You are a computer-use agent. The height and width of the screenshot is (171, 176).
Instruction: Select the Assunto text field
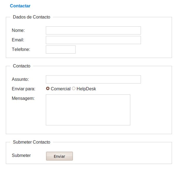pyautogui.click(x=93, y=79)
